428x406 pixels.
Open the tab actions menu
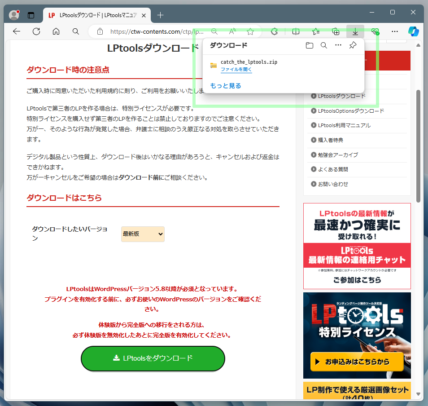point(31,15)
